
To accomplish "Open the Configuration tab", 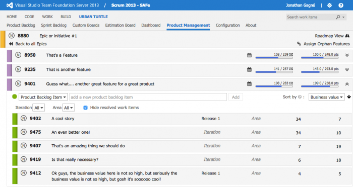I will point(228,25).
